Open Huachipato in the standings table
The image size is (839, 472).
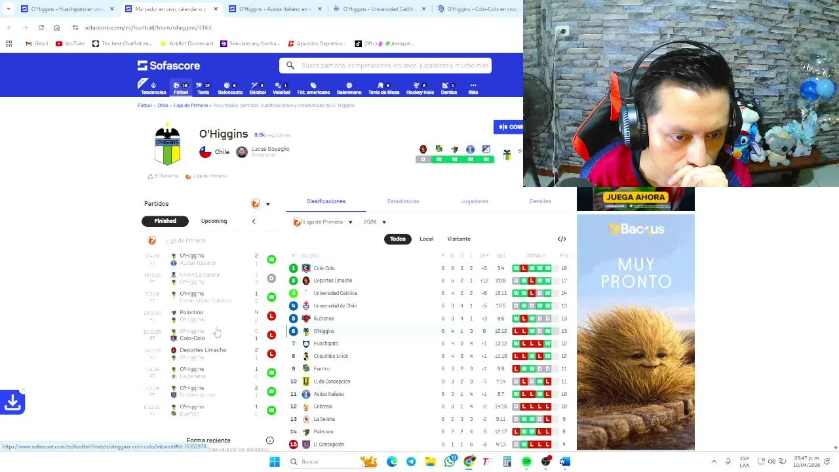[x=429, y=344]
